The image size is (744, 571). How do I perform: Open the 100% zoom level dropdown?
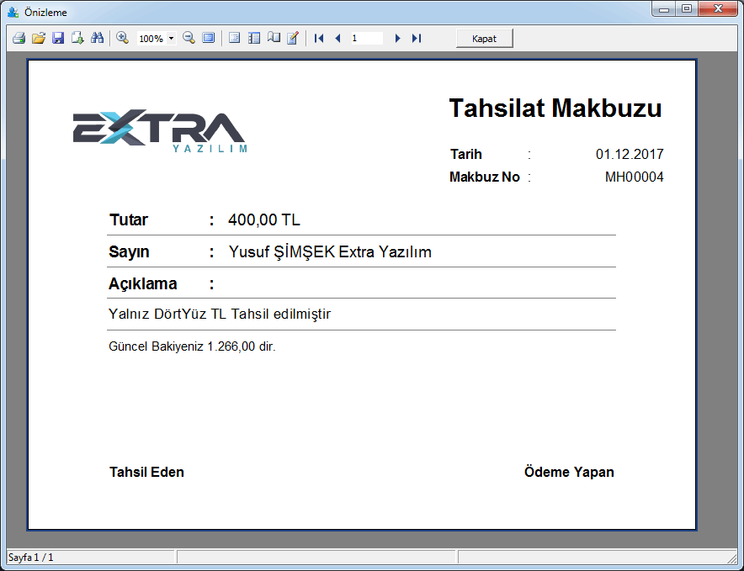(x=172, y=39)
